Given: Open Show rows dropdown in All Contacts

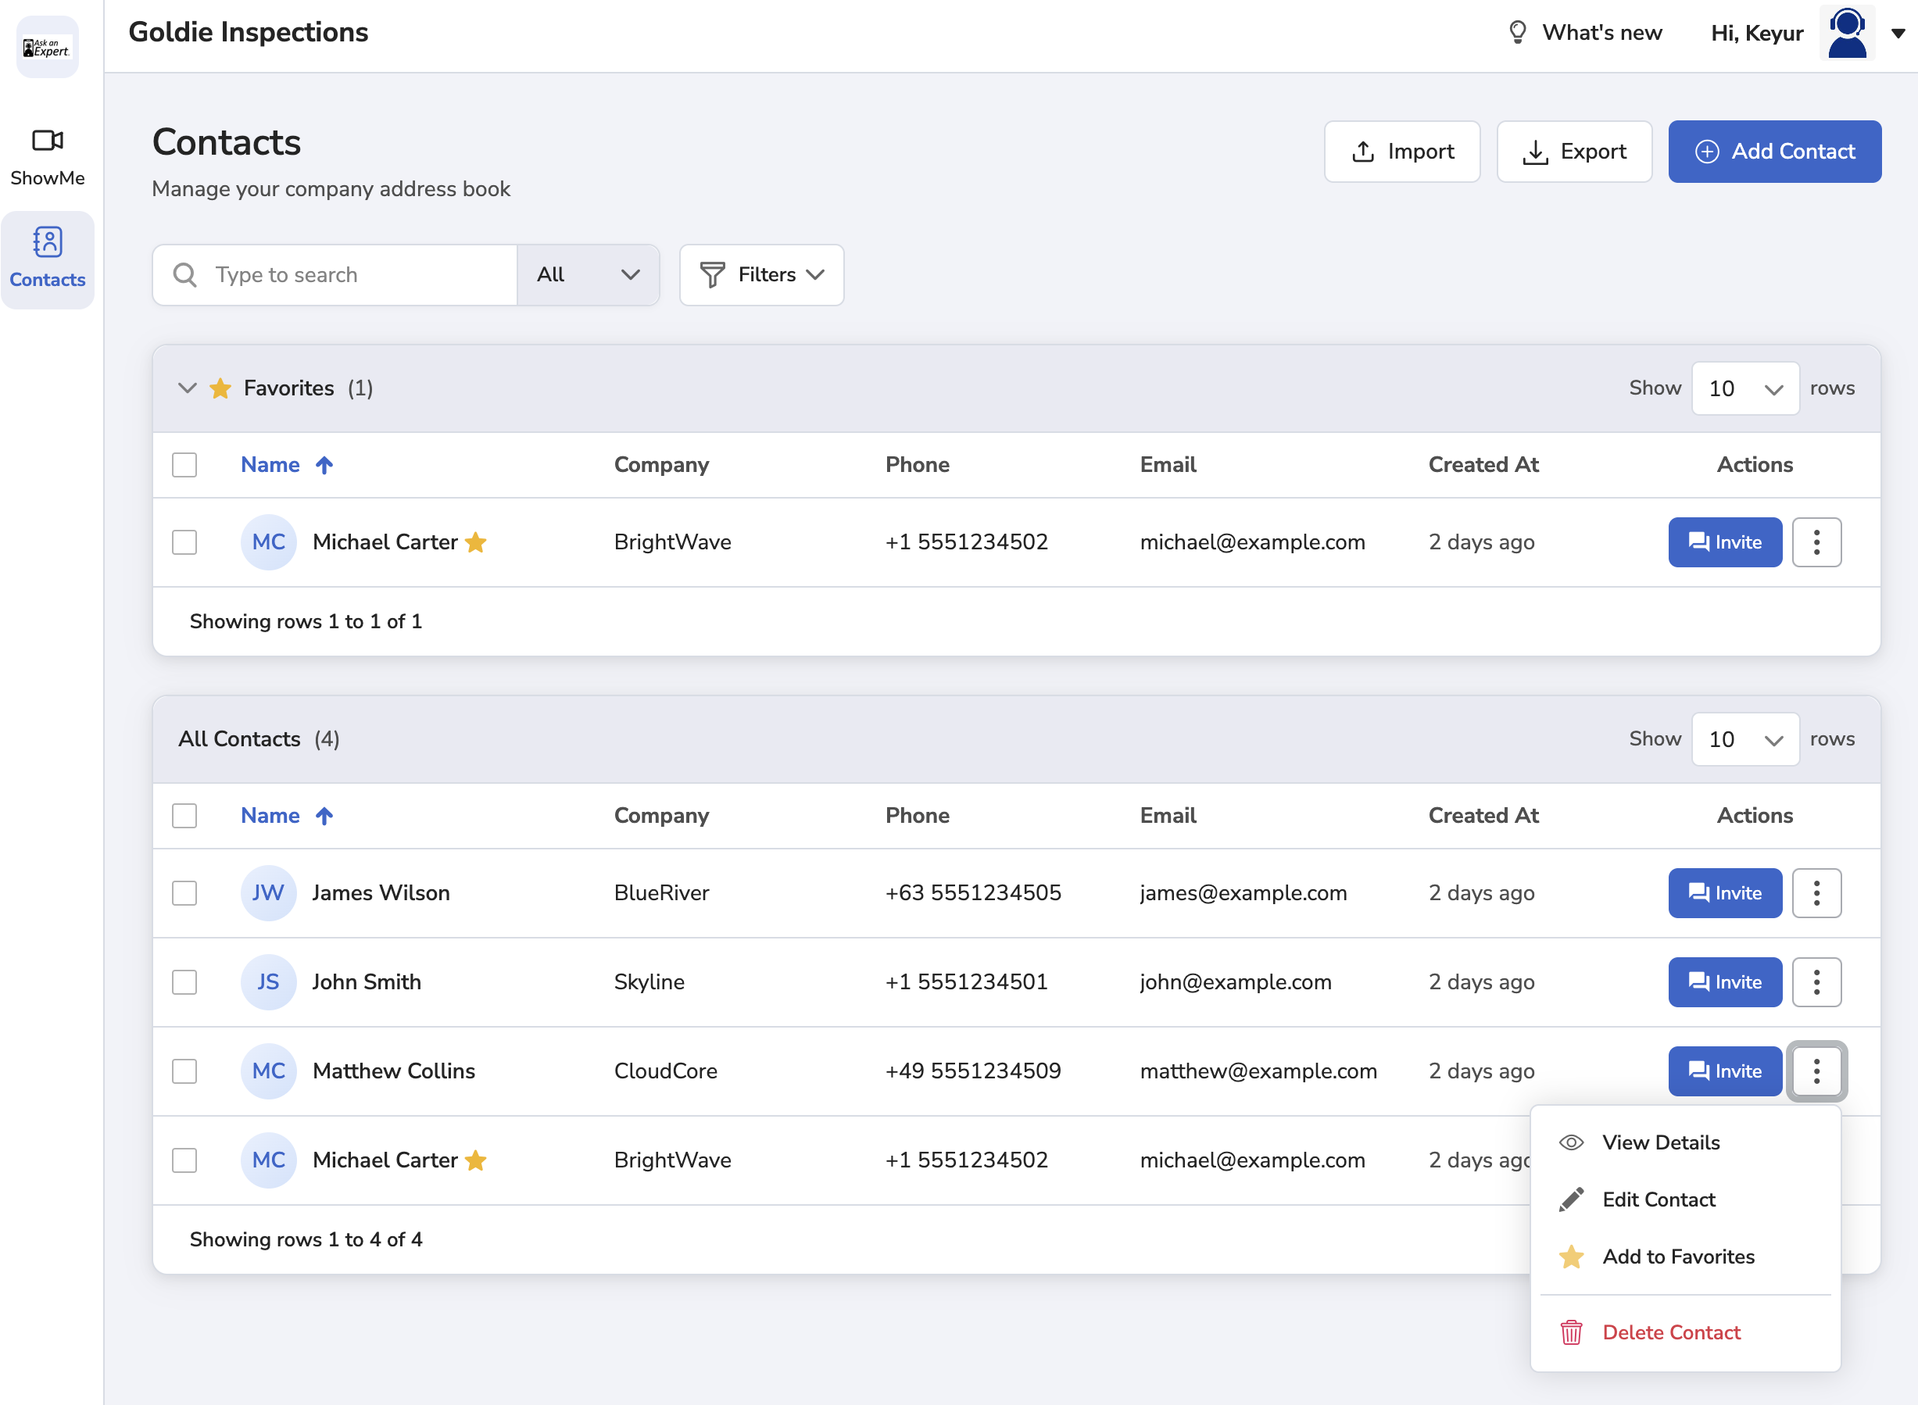Looking at the screenshot, I should pyautogui.click(x=1744, y=739).
